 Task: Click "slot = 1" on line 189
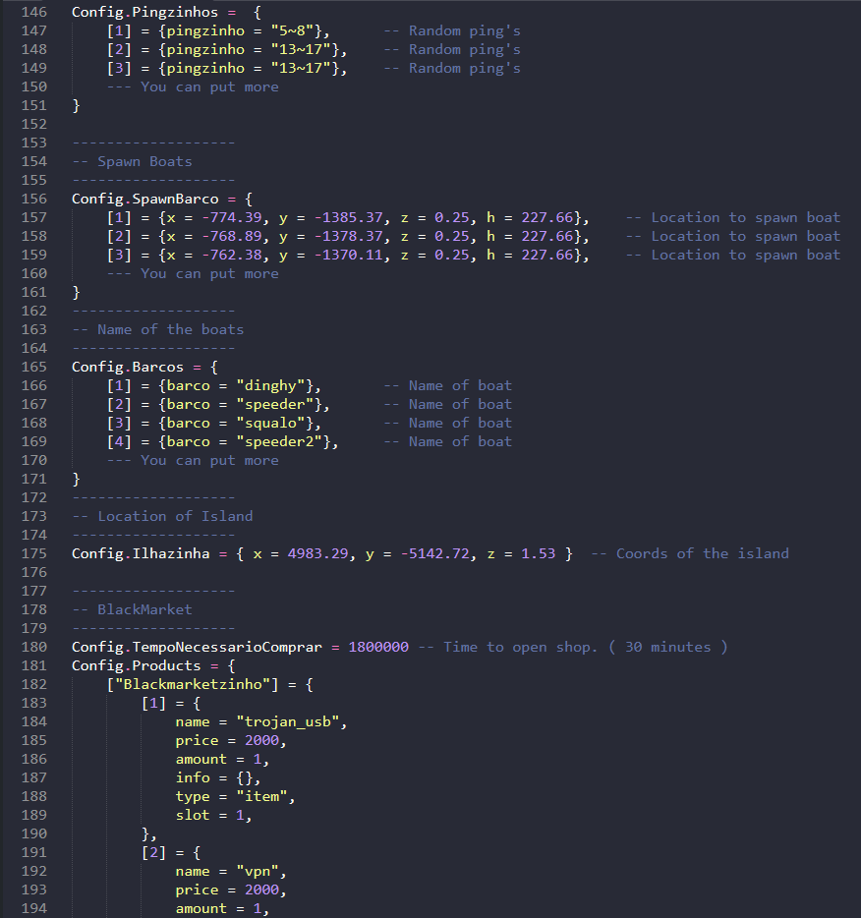209,815
